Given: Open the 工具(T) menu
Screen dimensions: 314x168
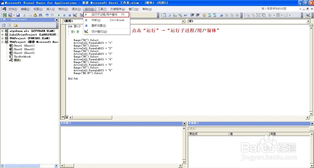Looking at the screenshot, I should [102, 9].
